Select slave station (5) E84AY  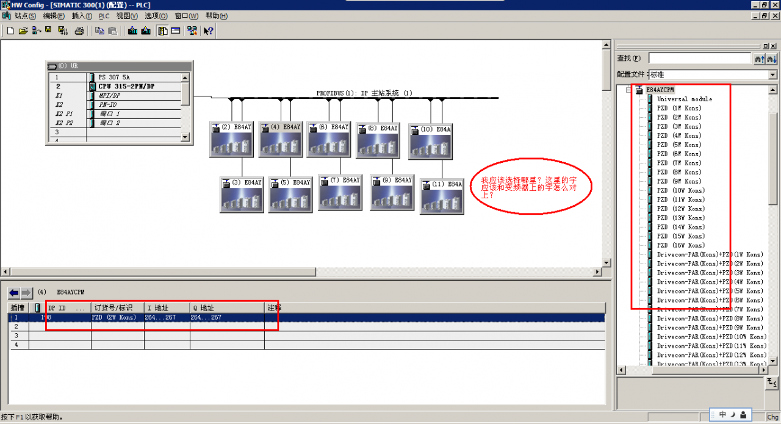(x=290, y=194)
